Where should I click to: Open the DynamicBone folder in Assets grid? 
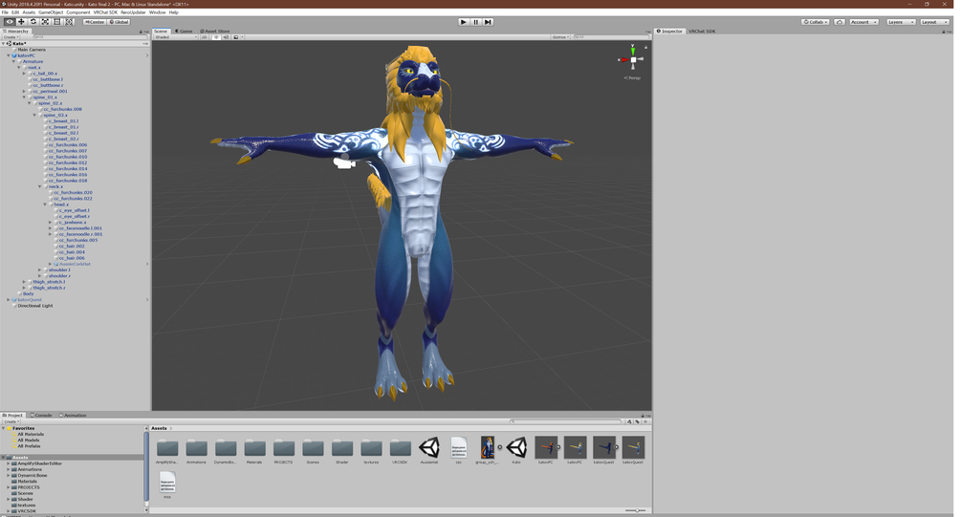click(x=226, y=449)
